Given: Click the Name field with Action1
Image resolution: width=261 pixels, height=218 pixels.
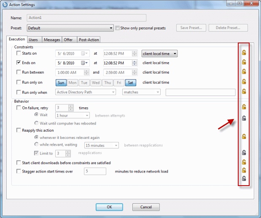Looking at the screenshot, I should click(x=86, y=18).
